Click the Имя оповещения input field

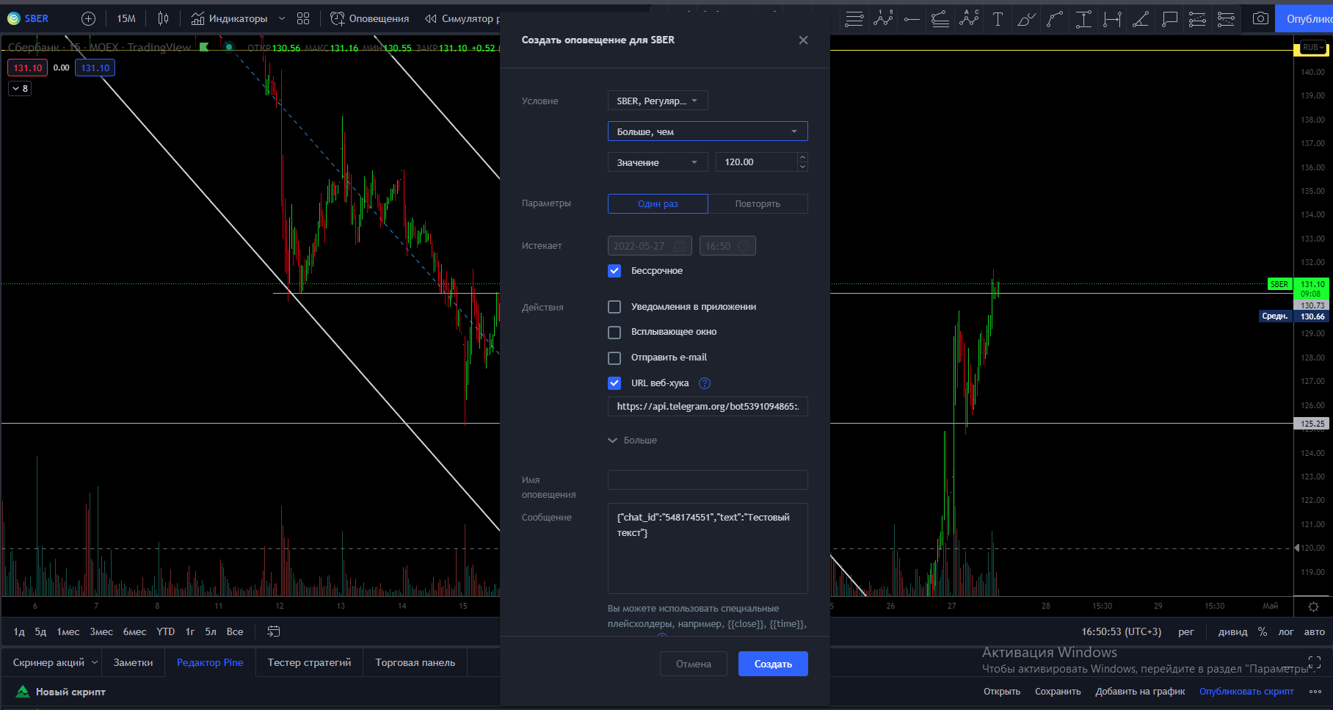click(708, 479)
